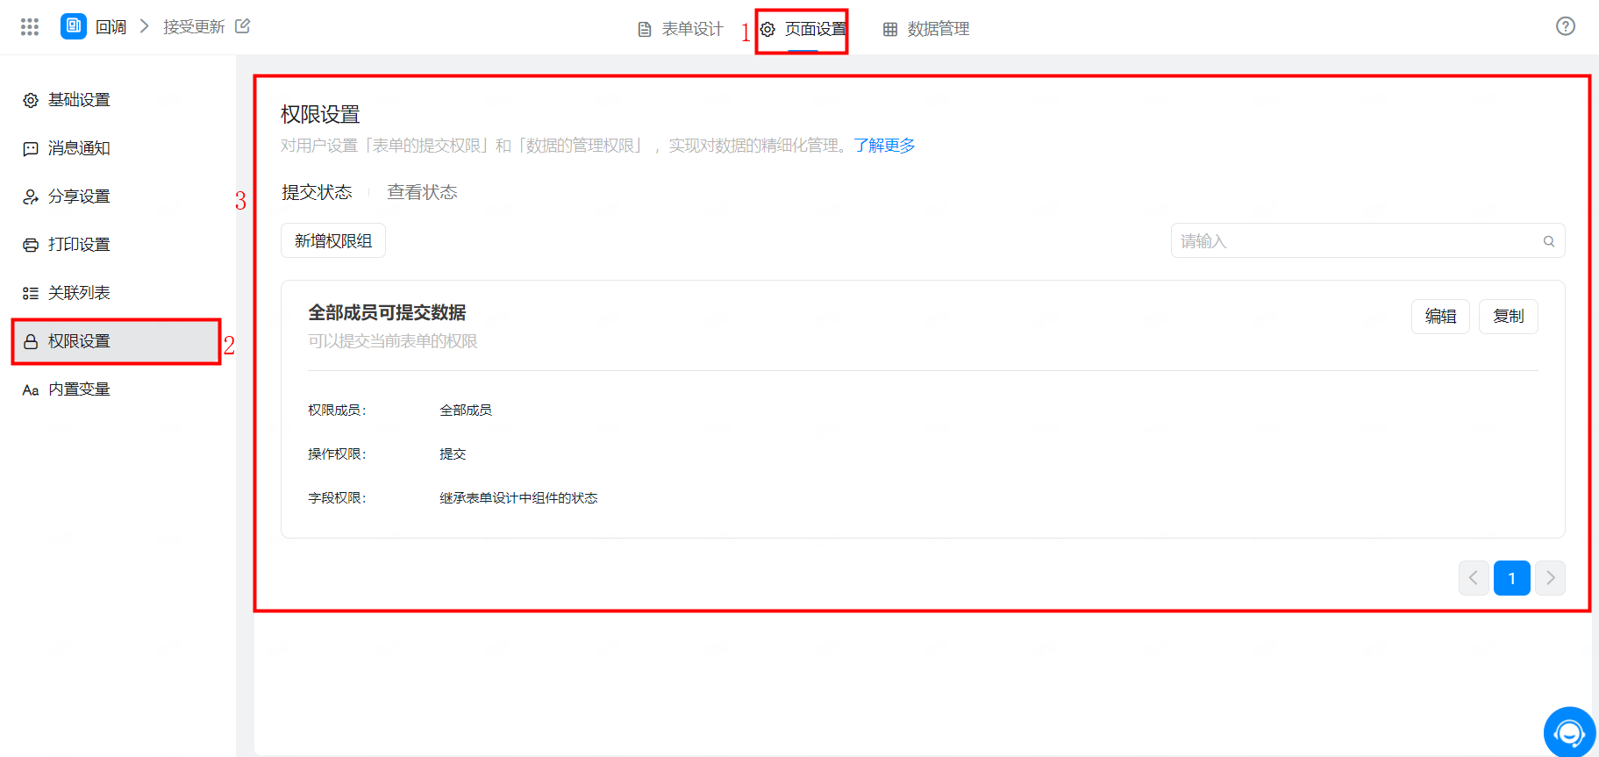The width and height of the screenshot is (1599, 757).
Task: Click the 数据管理 table icon
Action: point(890,29)
